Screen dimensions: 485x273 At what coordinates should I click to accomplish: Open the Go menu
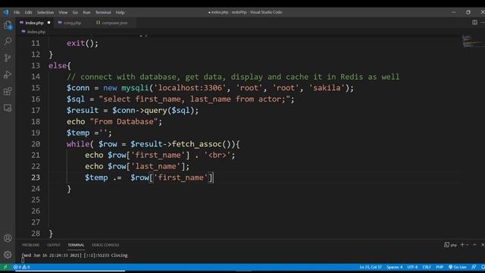[x=75, y=12]
